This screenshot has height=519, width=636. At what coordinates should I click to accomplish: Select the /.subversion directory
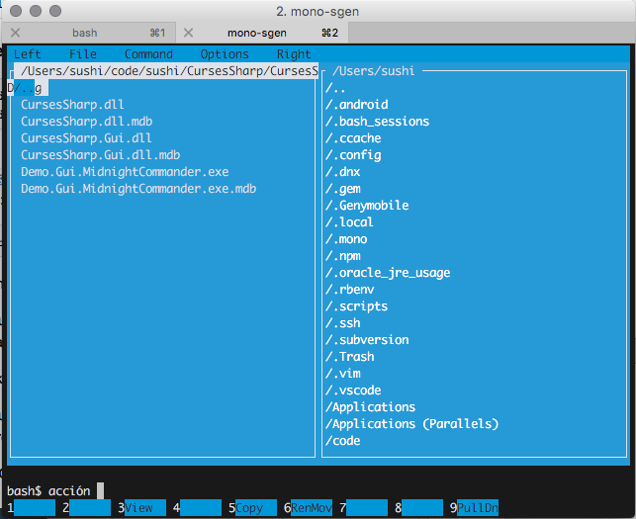click(367, 340)
